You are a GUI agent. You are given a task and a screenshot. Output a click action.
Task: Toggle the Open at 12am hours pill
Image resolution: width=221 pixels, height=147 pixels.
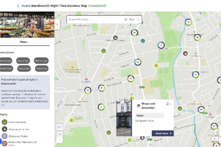click(6, 69)
